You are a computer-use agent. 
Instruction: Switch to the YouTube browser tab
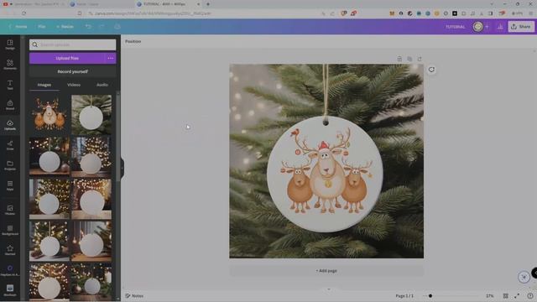[x=33, y=4]
